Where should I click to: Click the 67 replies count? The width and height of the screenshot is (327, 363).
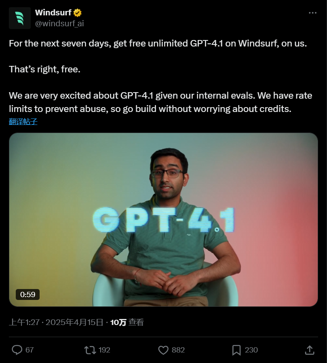point(30,350)
